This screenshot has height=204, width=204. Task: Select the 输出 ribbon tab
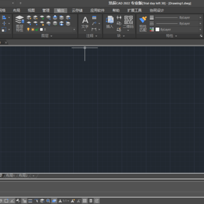[x=61, y=10]
